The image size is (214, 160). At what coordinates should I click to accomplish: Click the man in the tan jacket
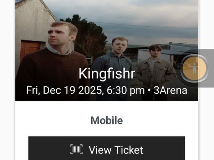click(x=156, y=68)
